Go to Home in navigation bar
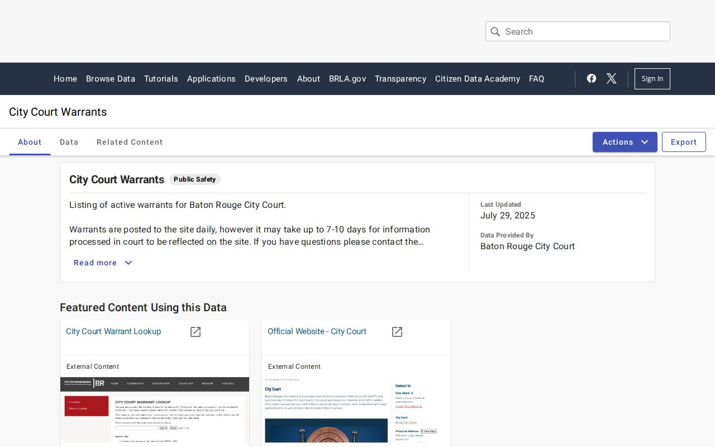This screenshot has height=447, width=715. [65, 79]
